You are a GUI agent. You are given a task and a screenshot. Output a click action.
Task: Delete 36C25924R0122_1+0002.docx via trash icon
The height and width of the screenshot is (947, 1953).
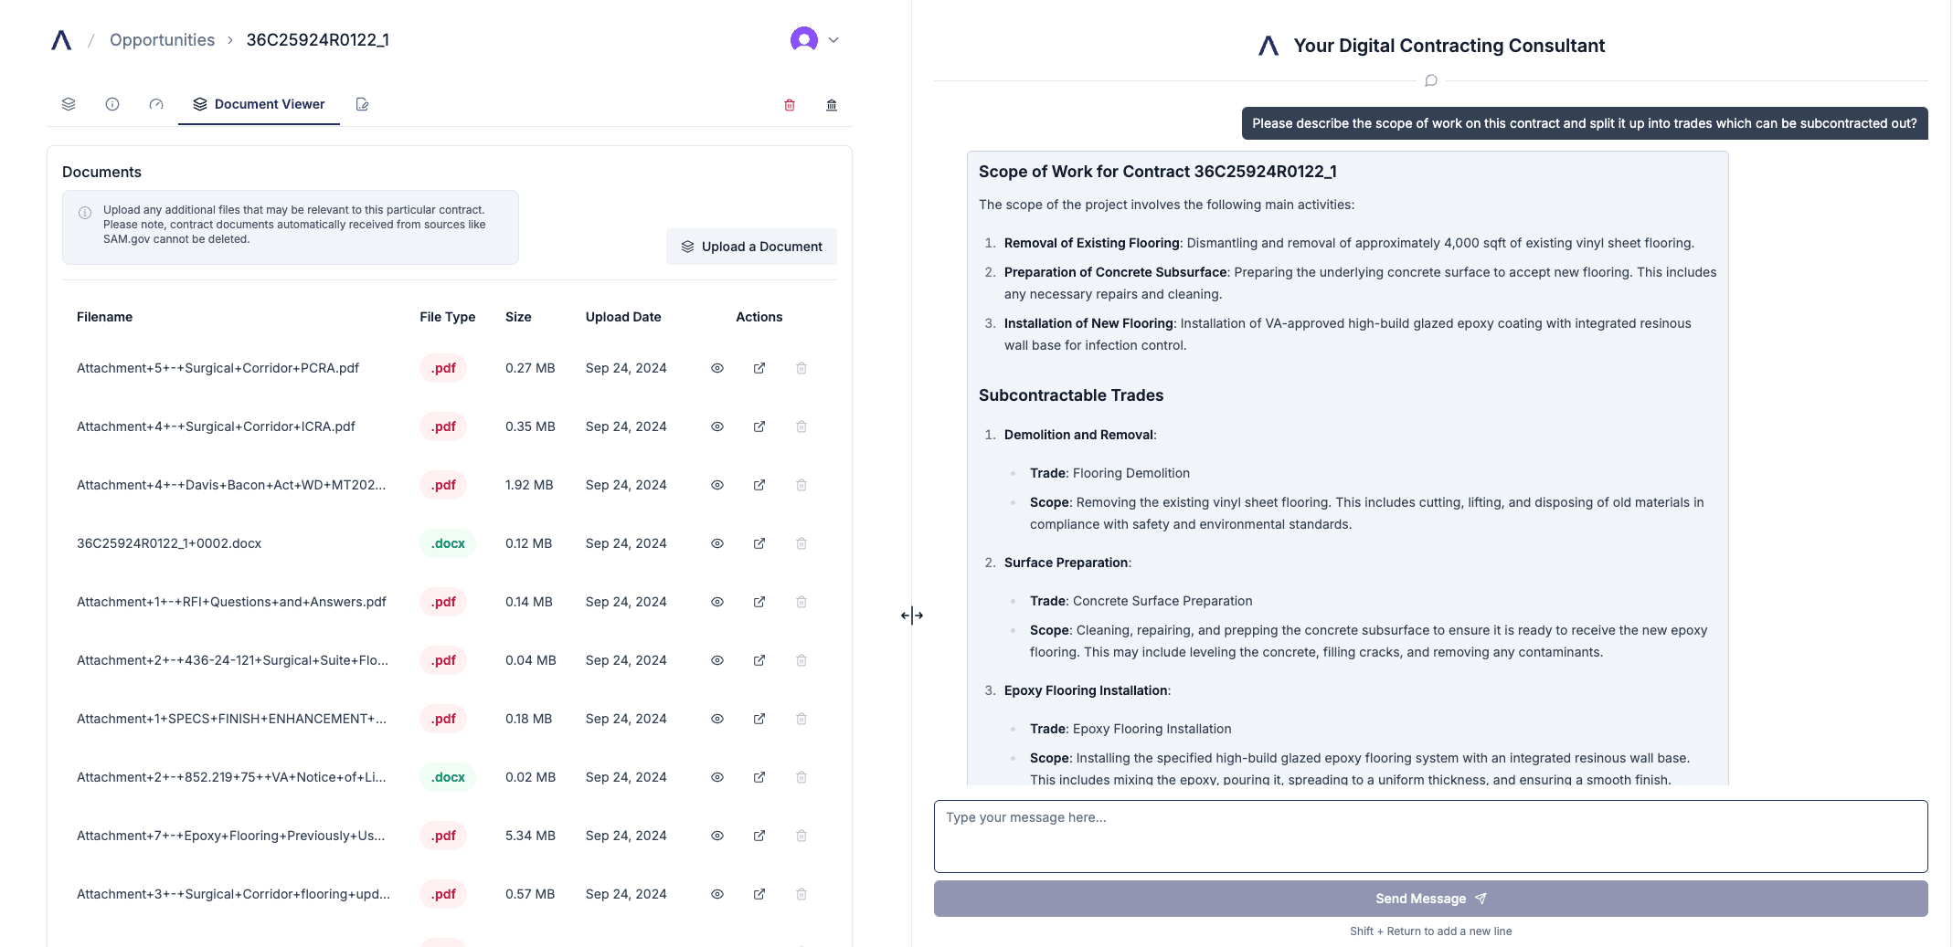coord(801,543)
